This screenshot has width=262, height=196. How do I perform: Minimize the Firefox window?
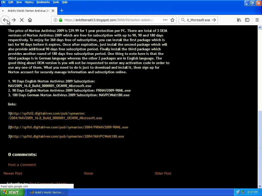[247, 3]
